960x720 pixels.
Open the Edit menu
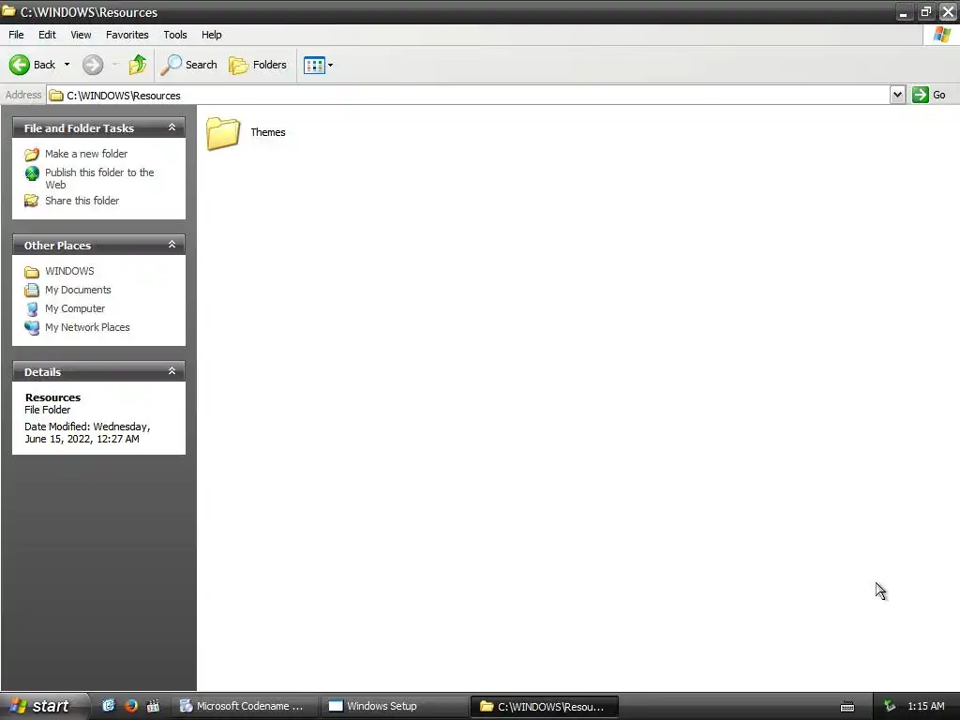click(x=47, y=35)
